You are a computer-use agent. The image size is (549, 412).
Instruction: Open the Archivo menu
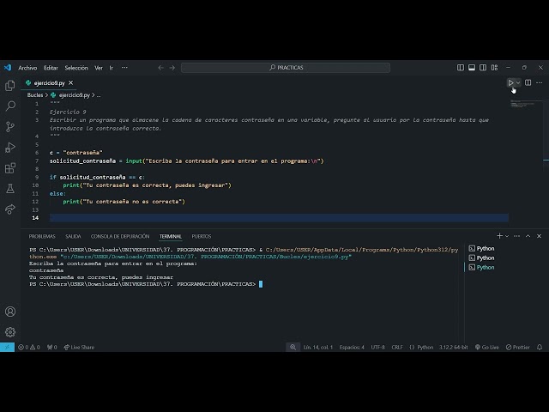pyautogui.click(x=27, y=68)
